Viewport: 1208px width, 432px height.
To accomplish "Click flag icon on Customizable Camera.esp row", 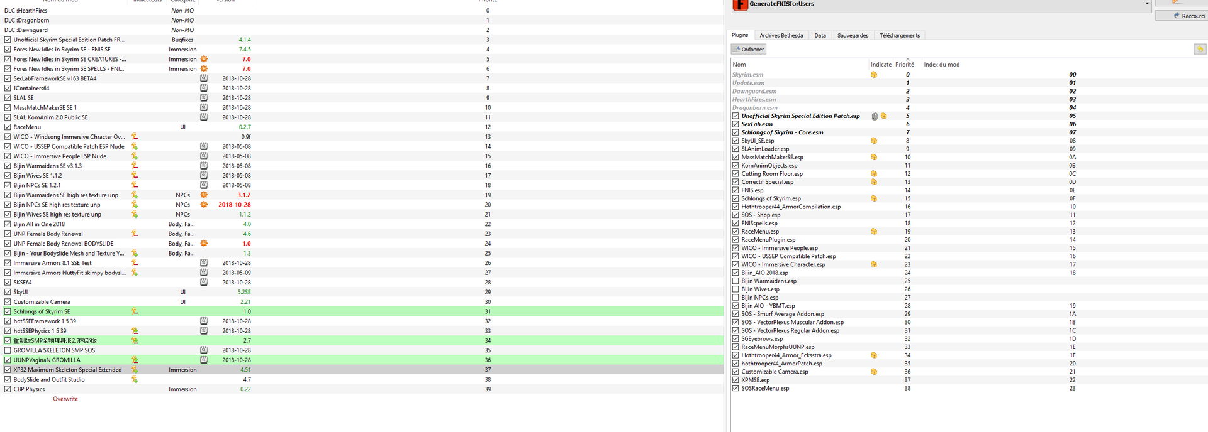I will pyautogui.click(x=874, y=372).
